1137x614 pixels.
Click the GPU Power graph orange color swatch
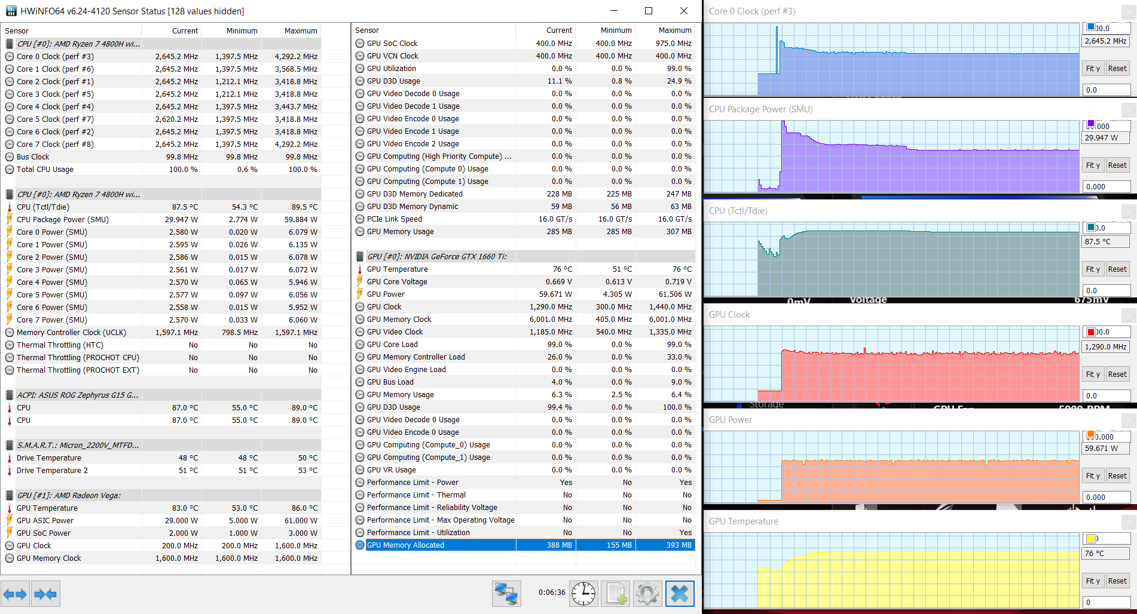tap(1091, 435)
